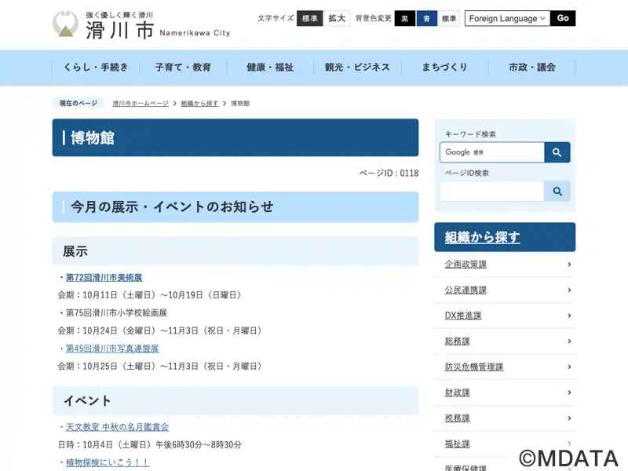Enlarge text with 拡大 button
This screenshot has height=471, width=628.
(x=337, y=18)
